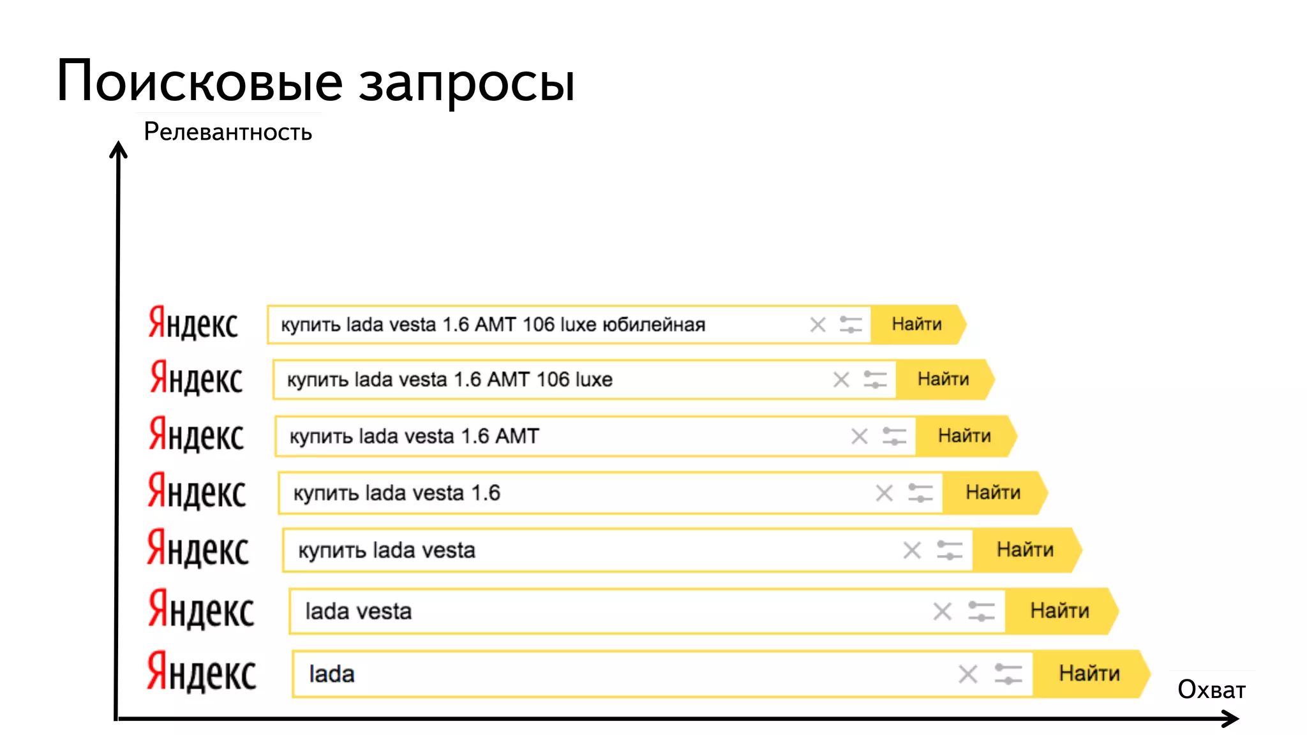Click the axis label 'Релевантность'
The image size is (1307, 735).
(x=228, y=132)
